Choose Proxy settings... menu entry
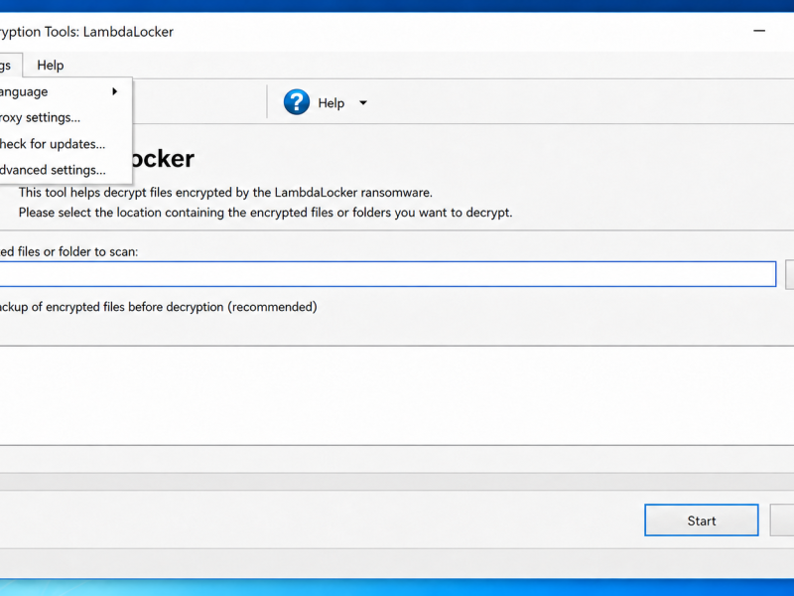 [x=65, y=117]
